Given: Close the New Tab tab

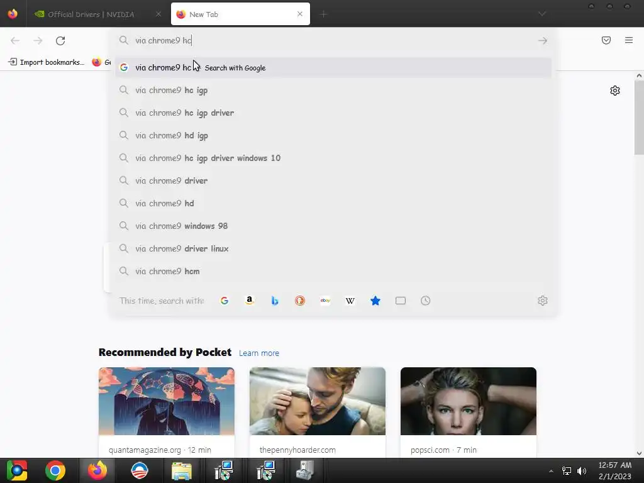Looking at the screenshot, I should 300,14.
